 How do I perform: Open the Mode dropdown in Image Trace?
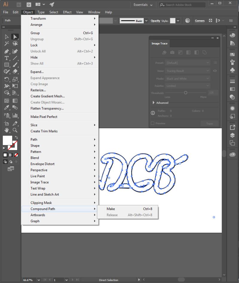[188, 79]
